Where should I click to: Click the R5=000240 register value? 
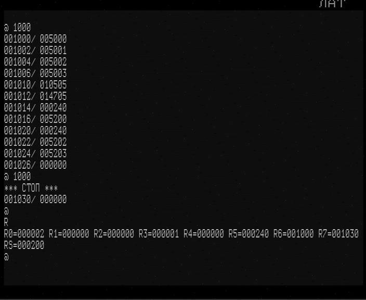click(x=249, y=233)
